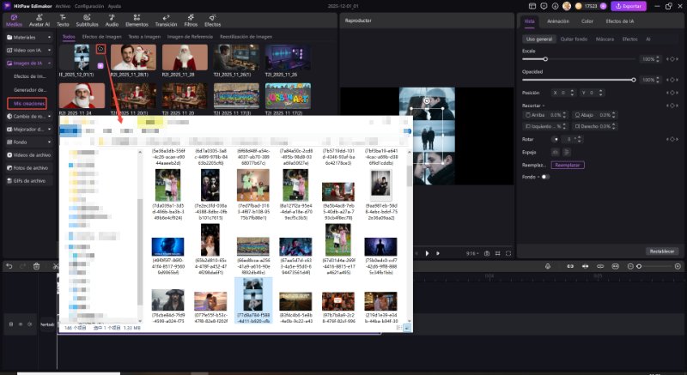Click the timeline zoom-in plus icon
Image resolution: width=687 pixels, height=375 pixels.
676,267
